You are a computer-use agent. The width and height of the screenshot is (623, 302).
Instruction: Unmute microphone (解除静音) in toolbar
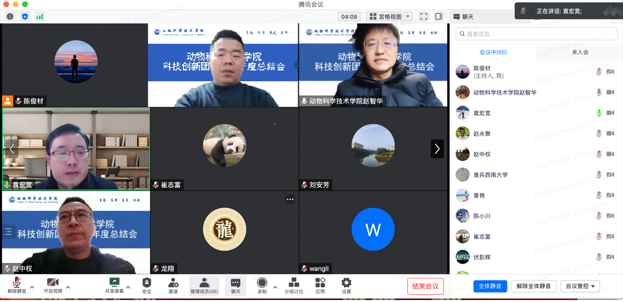(x=16, y=283)
